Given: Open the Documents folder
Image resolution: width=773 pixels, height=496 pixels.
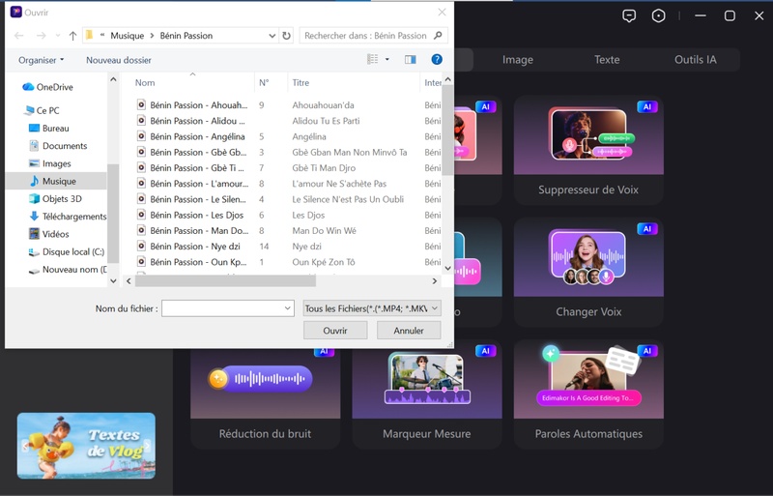Looking at the screenshot, I should 58,146.
